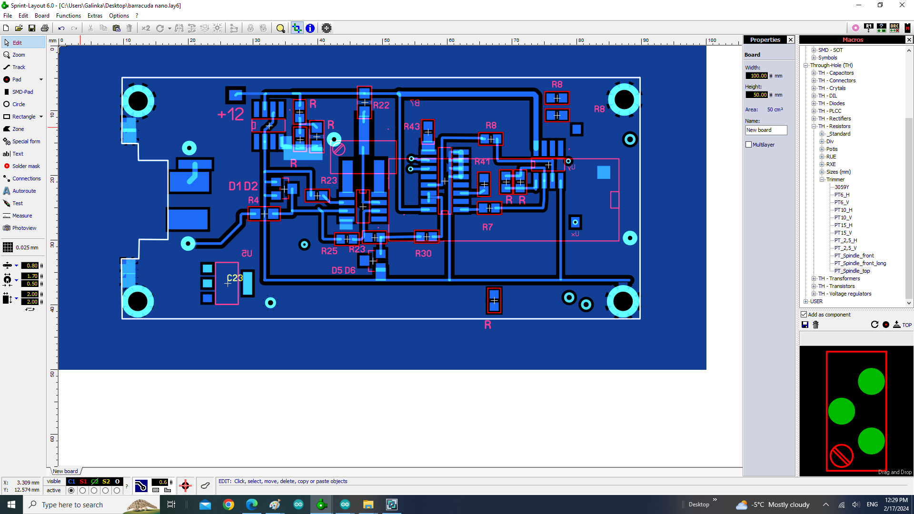Select PT10_H trimmer macro

(843, 210)
